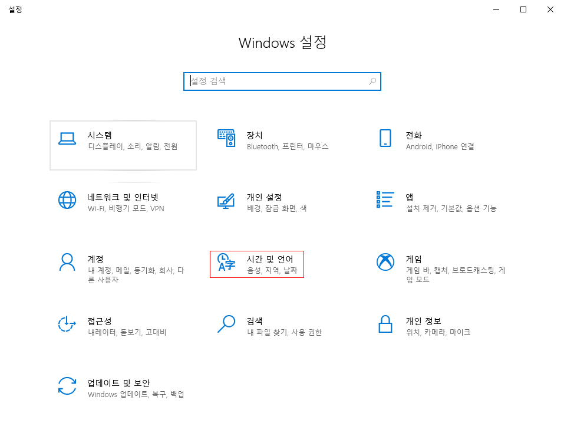Minimize the 설정 window
This screenshot has height=439, width=564.
496,9
